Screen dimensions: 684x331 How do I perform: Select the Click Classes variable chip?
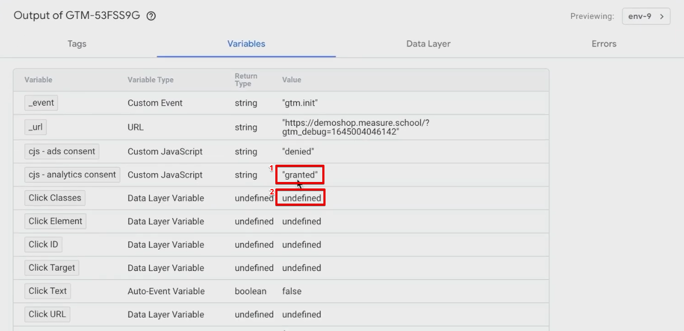[x=55, y=198]
